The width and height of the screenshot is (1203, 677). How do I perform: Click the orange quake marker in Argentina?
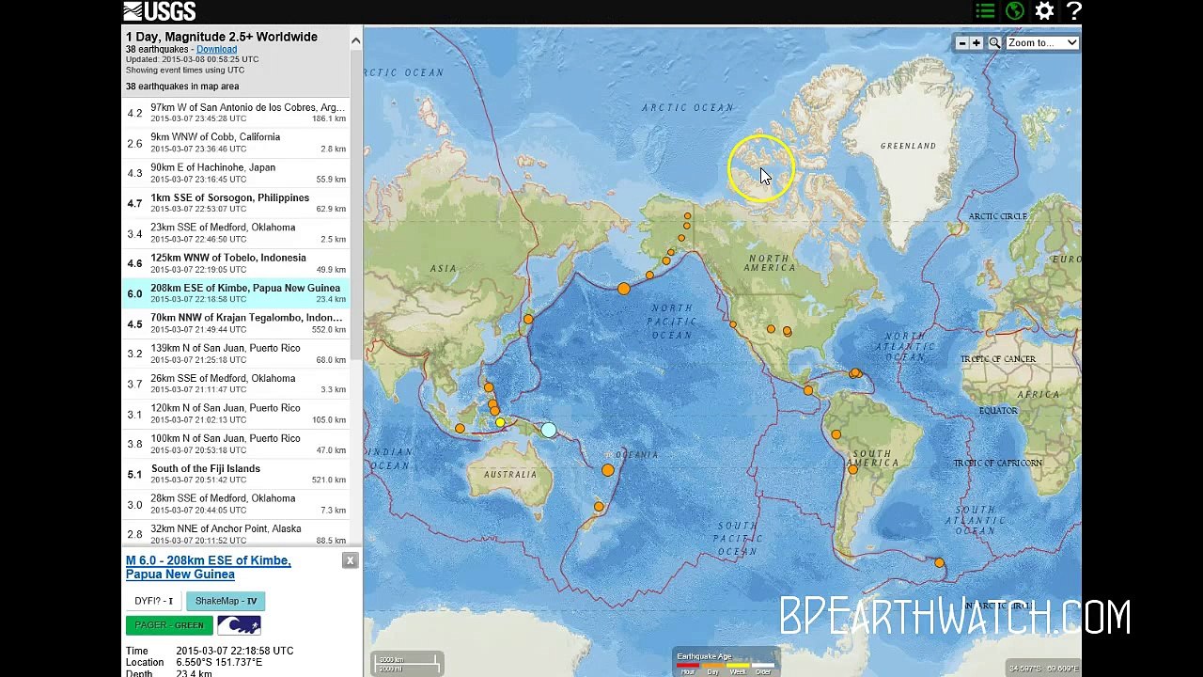tap(853, 469)
